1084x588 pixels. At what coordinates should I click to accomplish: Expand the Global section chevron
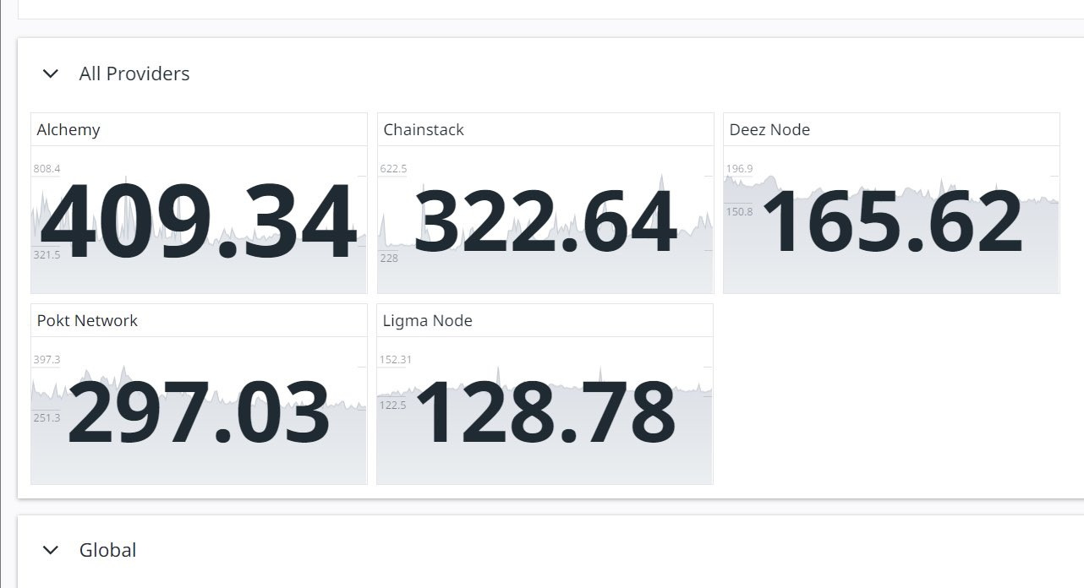[x=51, y=551]
